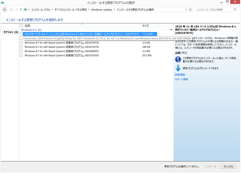Viewport: 241px width, 173px height.
Task: Click the Windows 8.1 (6) group label
Action: click(x=31, y=30)
